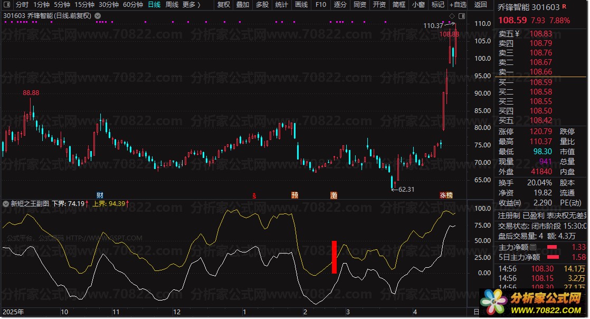The image size is (590, 319).
Task: Click the diamond marker icon above chart
Action: (x=452, y=16)
